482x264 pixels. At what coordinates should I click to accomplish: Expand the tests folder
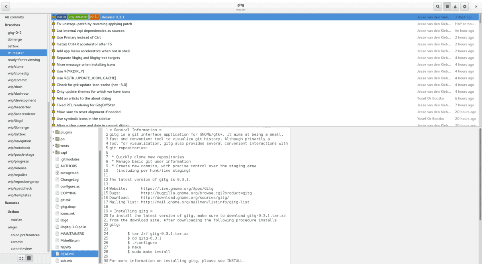coord(53,146)
